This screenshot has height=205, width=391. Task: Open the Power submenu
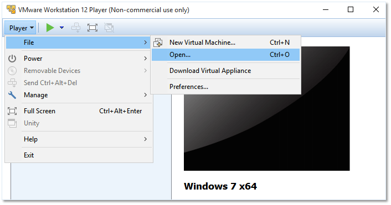[78, 59]
